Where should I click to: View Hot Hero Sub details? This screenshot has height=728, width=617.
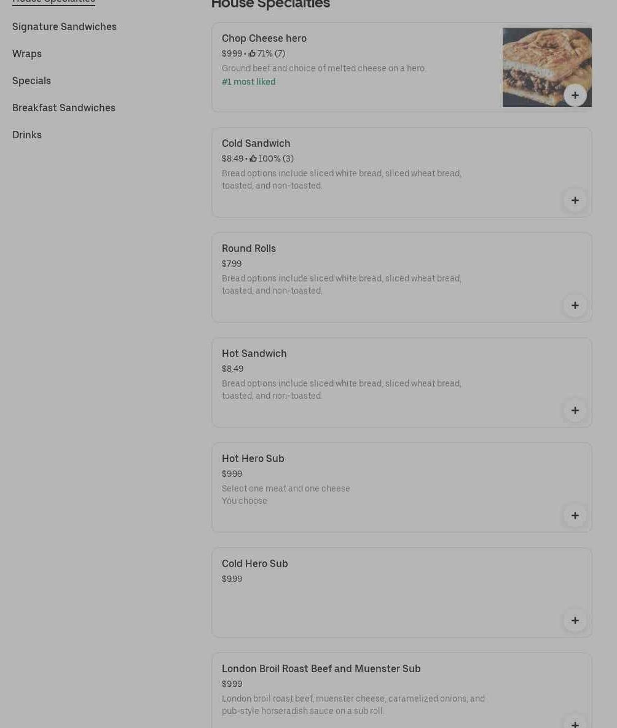pyautogui.click(x=253, y=458)
